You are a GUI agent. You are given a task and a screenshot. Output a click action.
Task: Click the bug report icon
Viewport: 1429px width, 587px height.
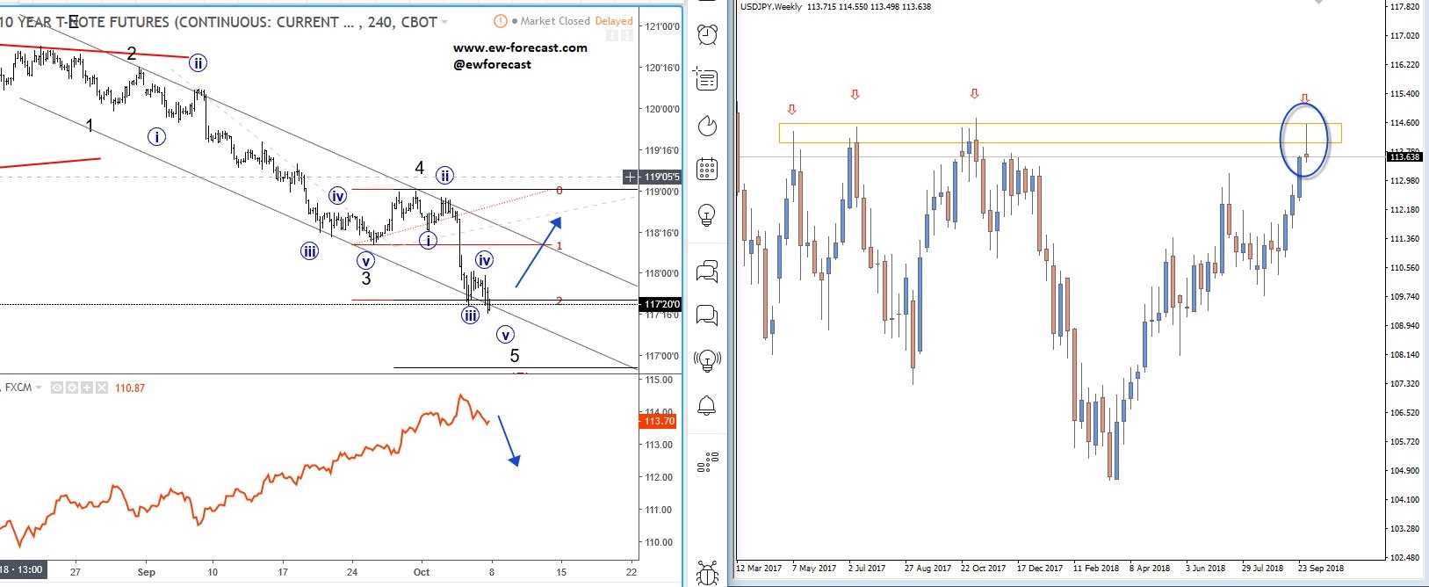tap(707, 571)
